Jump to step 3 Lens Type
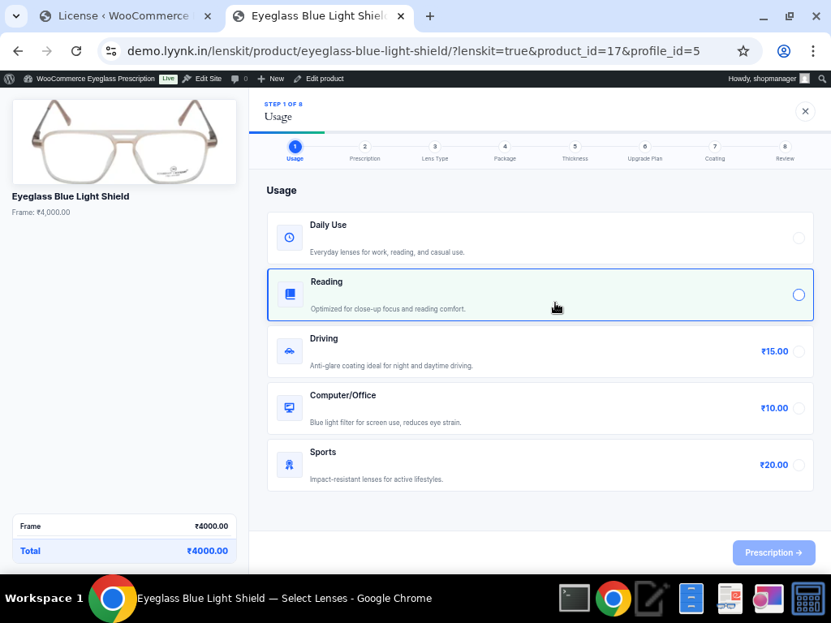 click(x=435, y=147)
